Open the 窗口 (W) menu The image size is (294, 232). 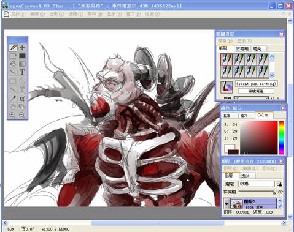click(x=133, y=14)
